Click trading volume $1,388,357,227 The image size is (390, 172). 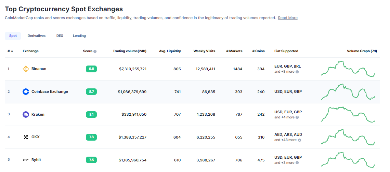tap(133, 137)
